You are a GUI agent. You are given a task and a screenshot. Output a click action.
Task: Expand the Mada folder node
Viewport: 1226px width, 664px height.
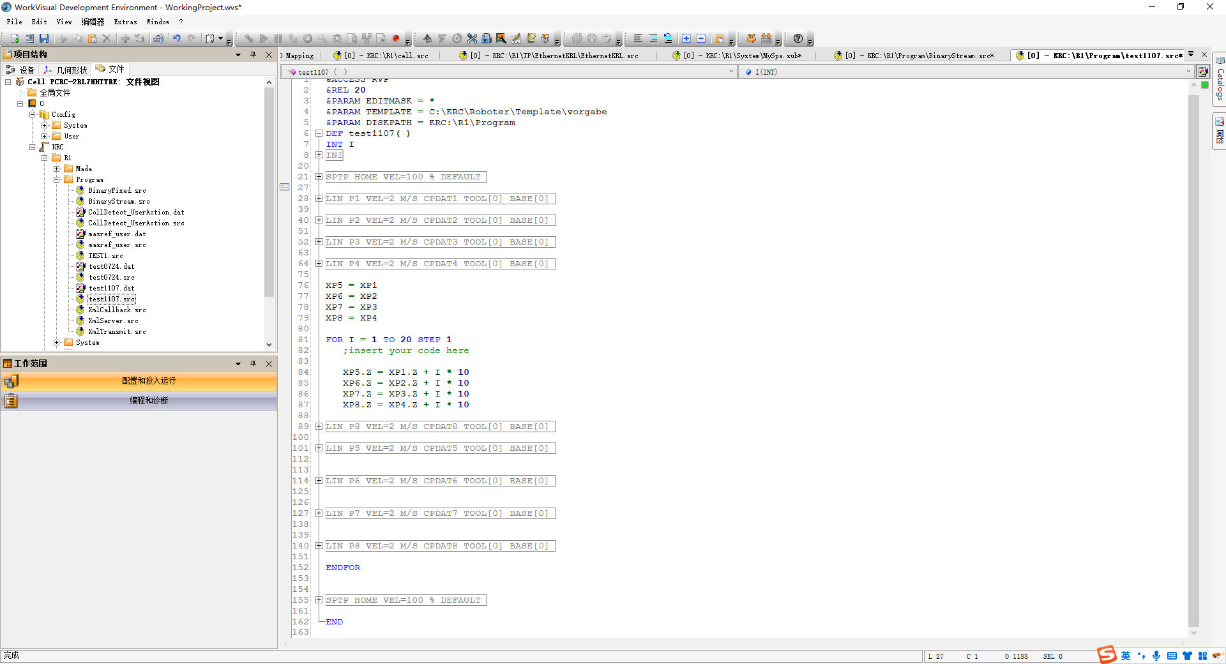(57, 169)
